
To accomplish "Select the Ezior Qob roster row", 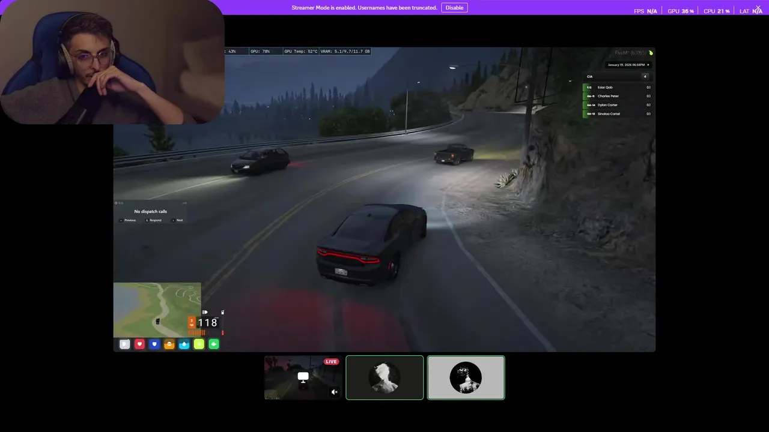I will [618, 88].
